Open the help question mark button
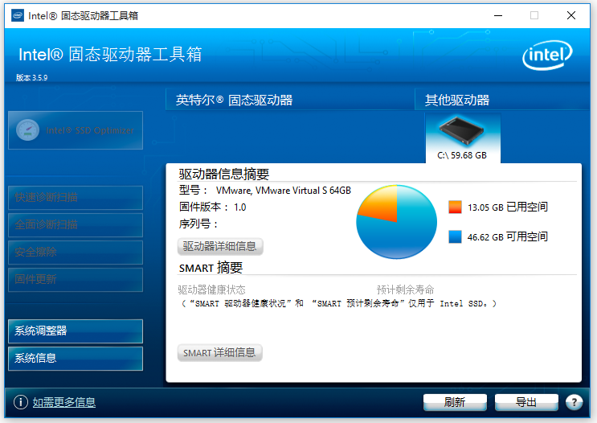 (x=574, y=402)
